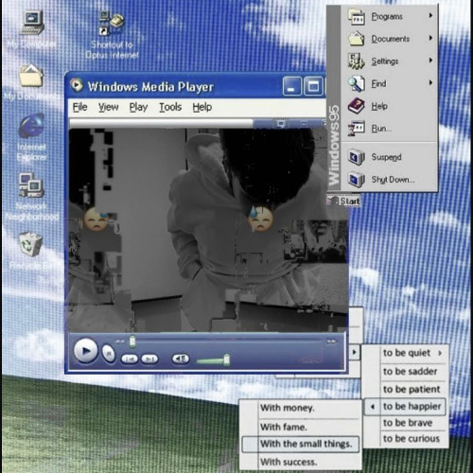
Task: Click the Find magnifier icon in Start menu
Action: [x=357, y=83]
